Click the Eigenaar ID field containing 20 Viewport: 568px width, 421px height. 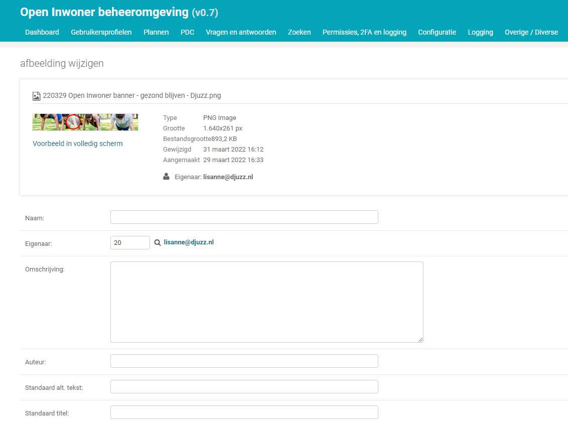[x=130, y=242]
